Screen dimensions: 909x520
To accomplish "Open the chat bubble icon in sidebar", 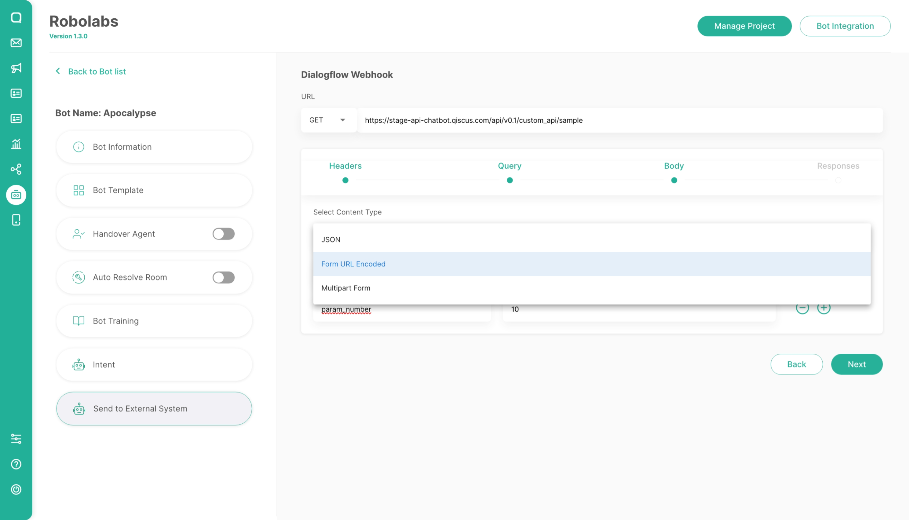I will [x=16, y=18].
